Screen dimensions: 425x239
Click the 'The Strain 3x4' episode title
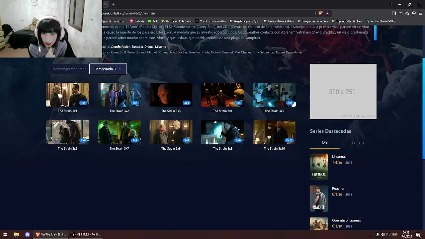click(223, 111)
